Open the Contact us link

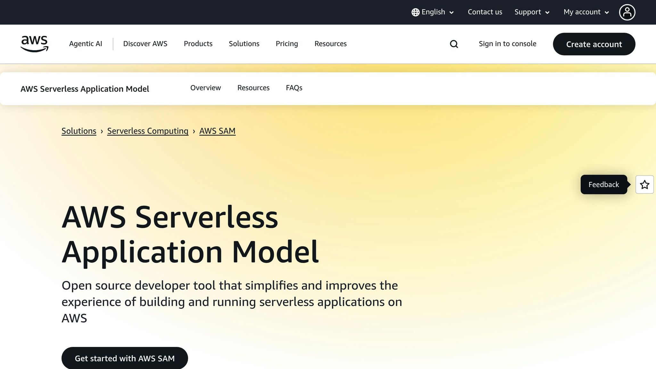(485, 12)
